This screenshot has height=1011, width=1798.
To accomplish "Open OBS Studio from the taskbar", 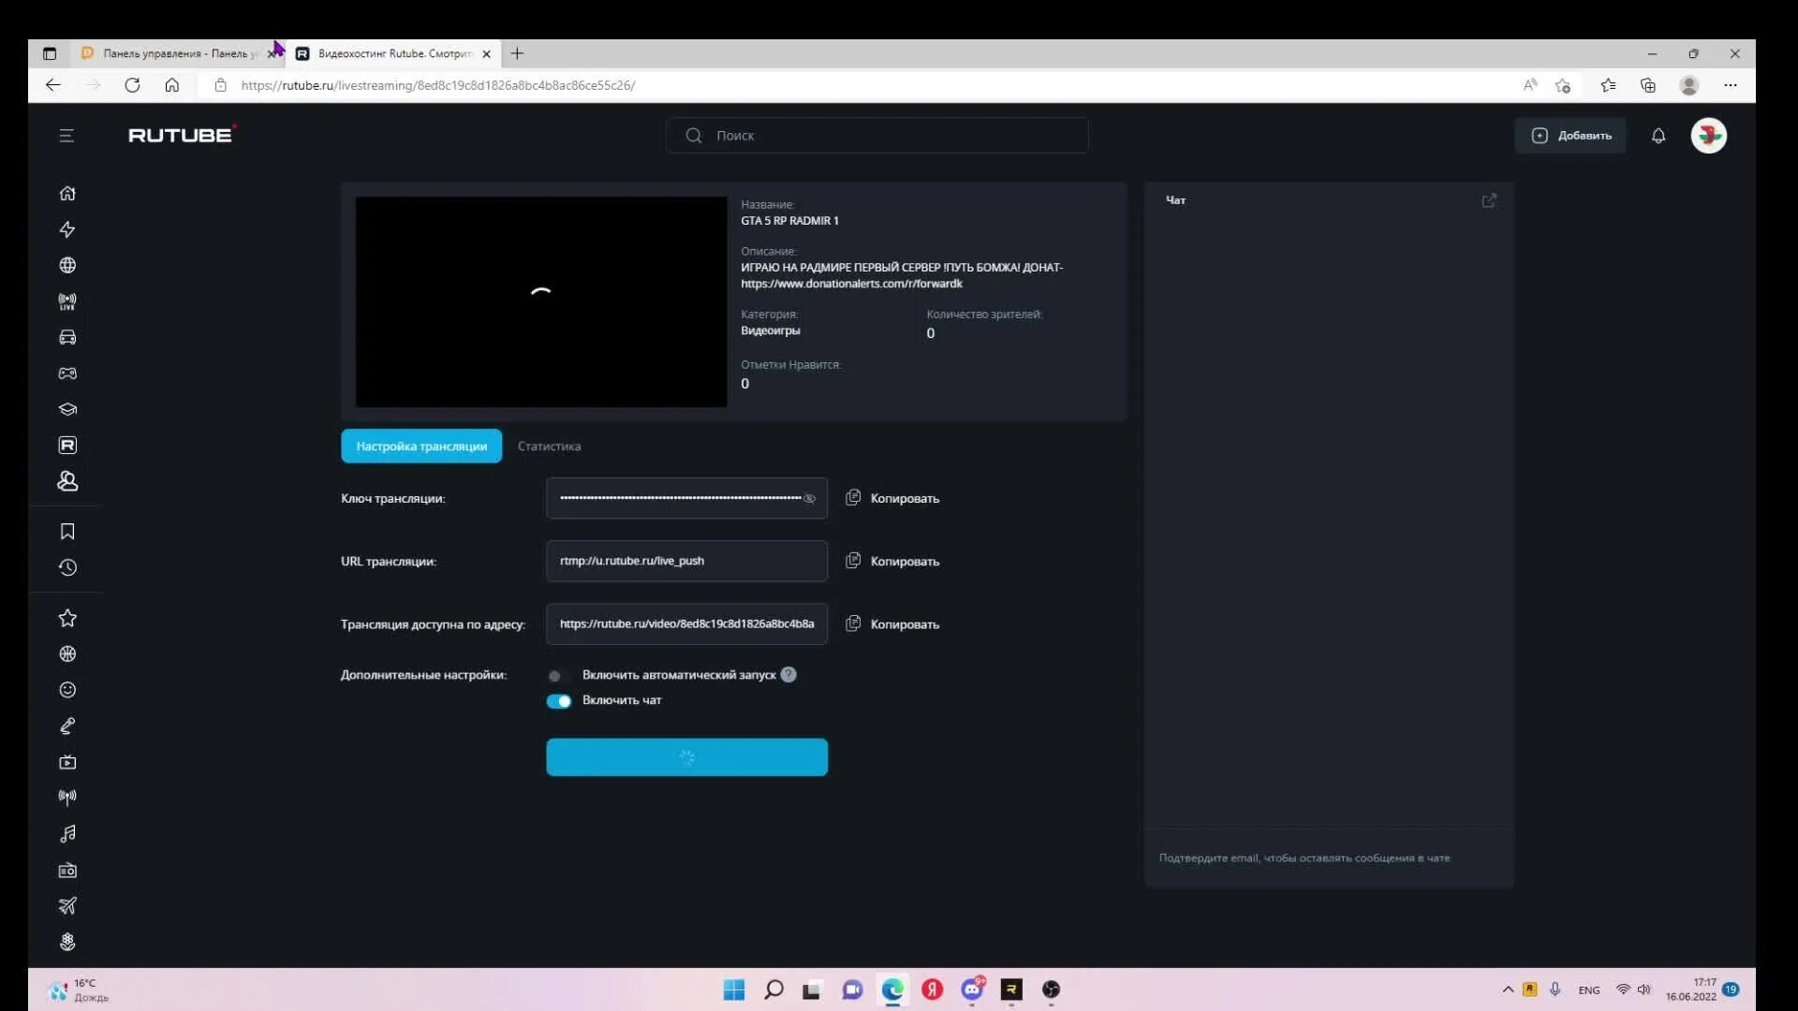I will tap(1051, 989).
